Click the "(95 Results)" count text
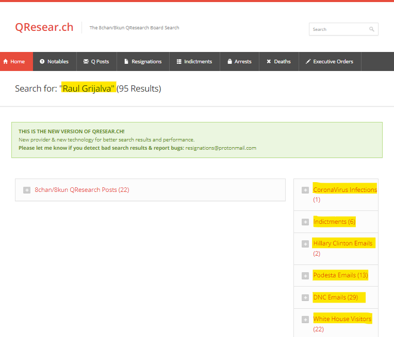Image resolution: width=394 pixels, height=337 pixels. (x=139, y=88)
